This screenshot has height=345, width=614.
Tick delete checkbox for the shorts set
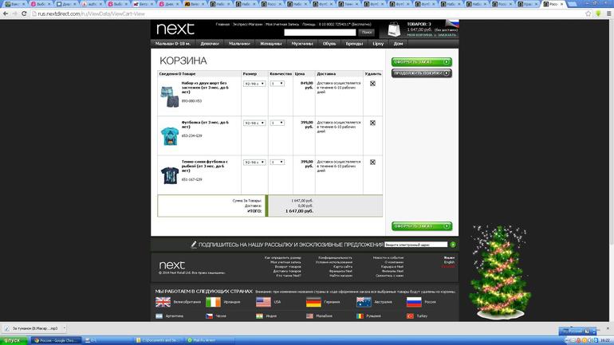pyautogui.click(x=372, y=84)
